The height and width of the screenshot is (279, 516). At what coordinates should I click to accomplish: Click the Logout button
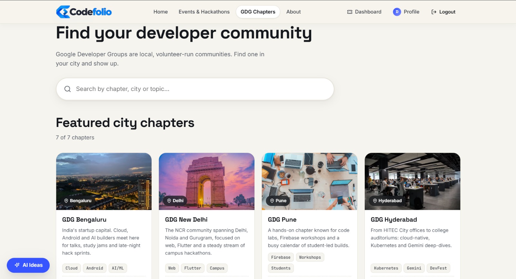coord(443,12)
